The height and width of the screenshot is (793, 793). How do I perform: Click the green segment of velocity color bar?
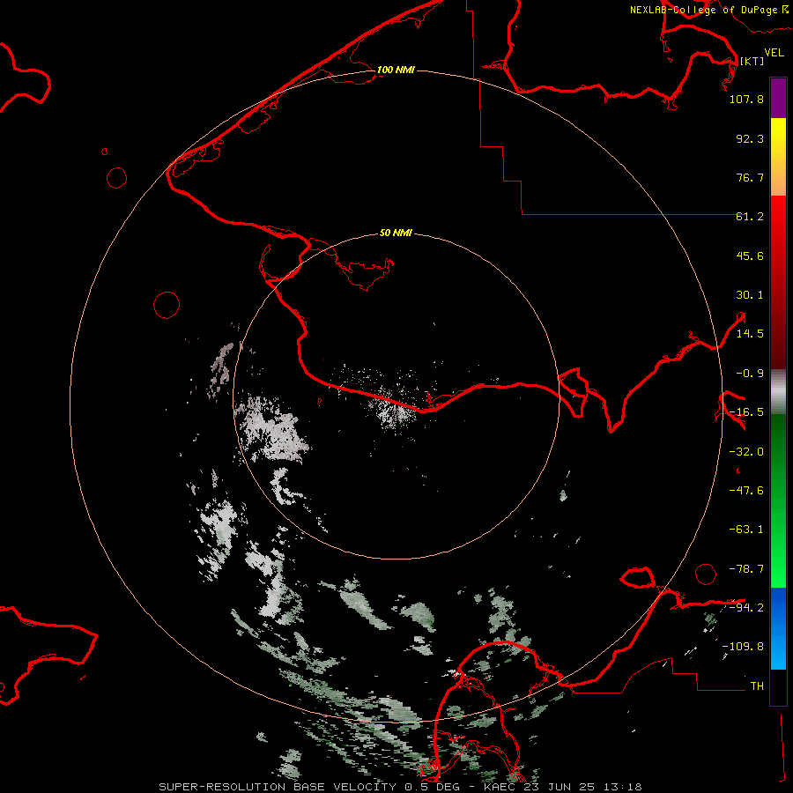(778, 500)
